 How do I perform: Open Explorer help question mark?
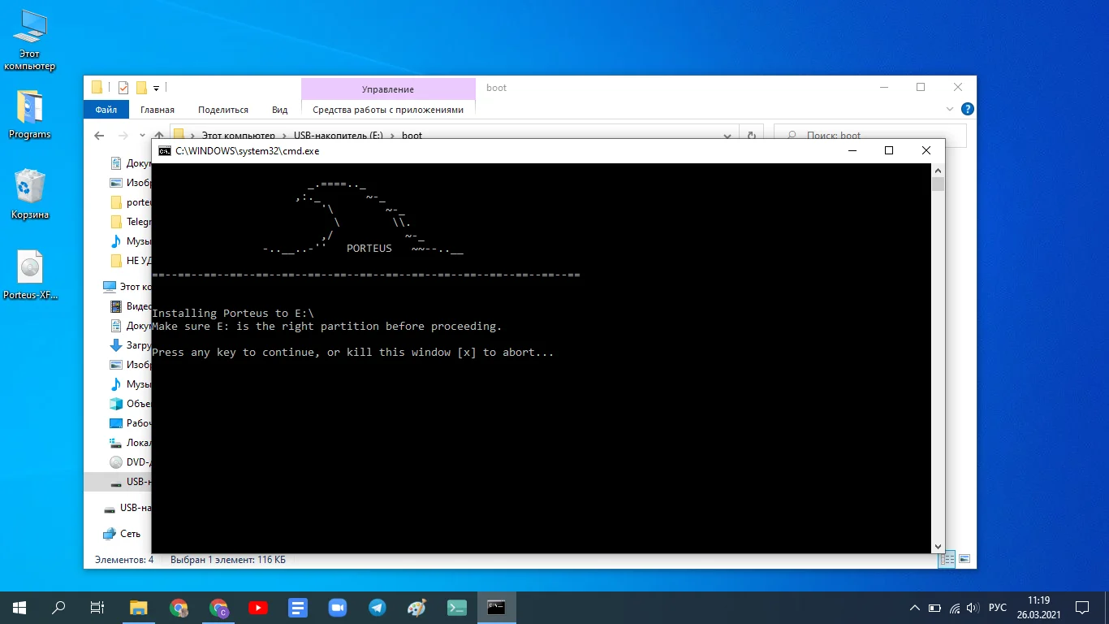tap(968, 109)
